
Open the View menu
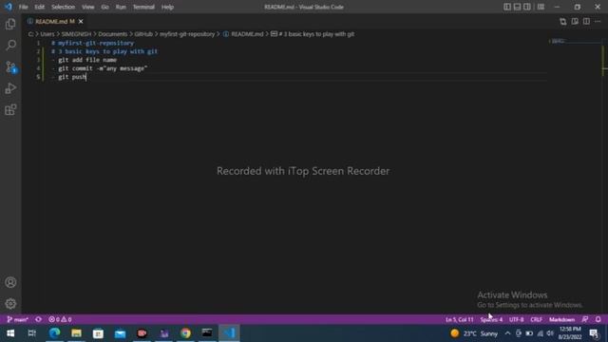(88, 7)
